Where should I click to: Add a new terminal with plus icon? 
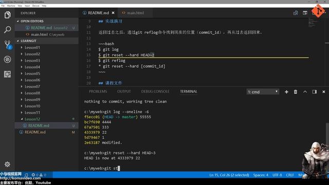click(286, 92)
